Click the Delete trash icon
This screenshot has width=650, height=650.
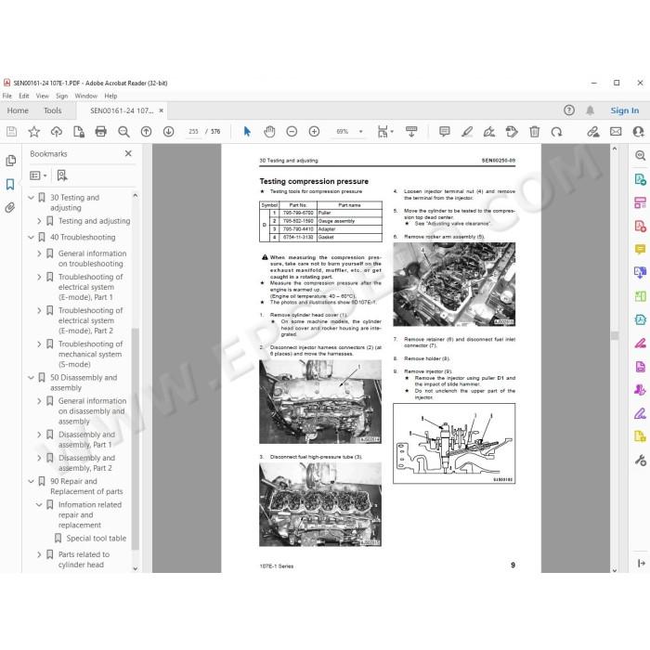(534, 132)
